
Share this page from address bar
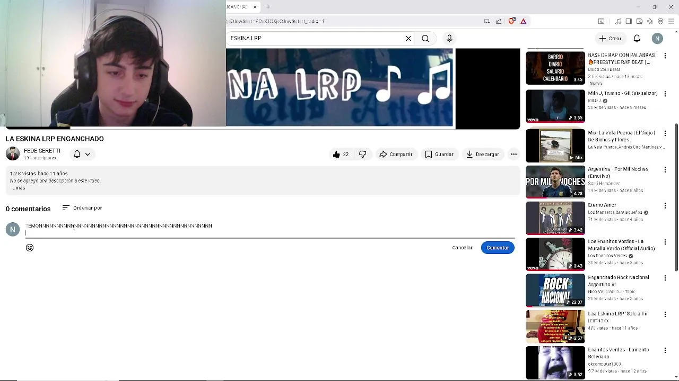[499, 21]
